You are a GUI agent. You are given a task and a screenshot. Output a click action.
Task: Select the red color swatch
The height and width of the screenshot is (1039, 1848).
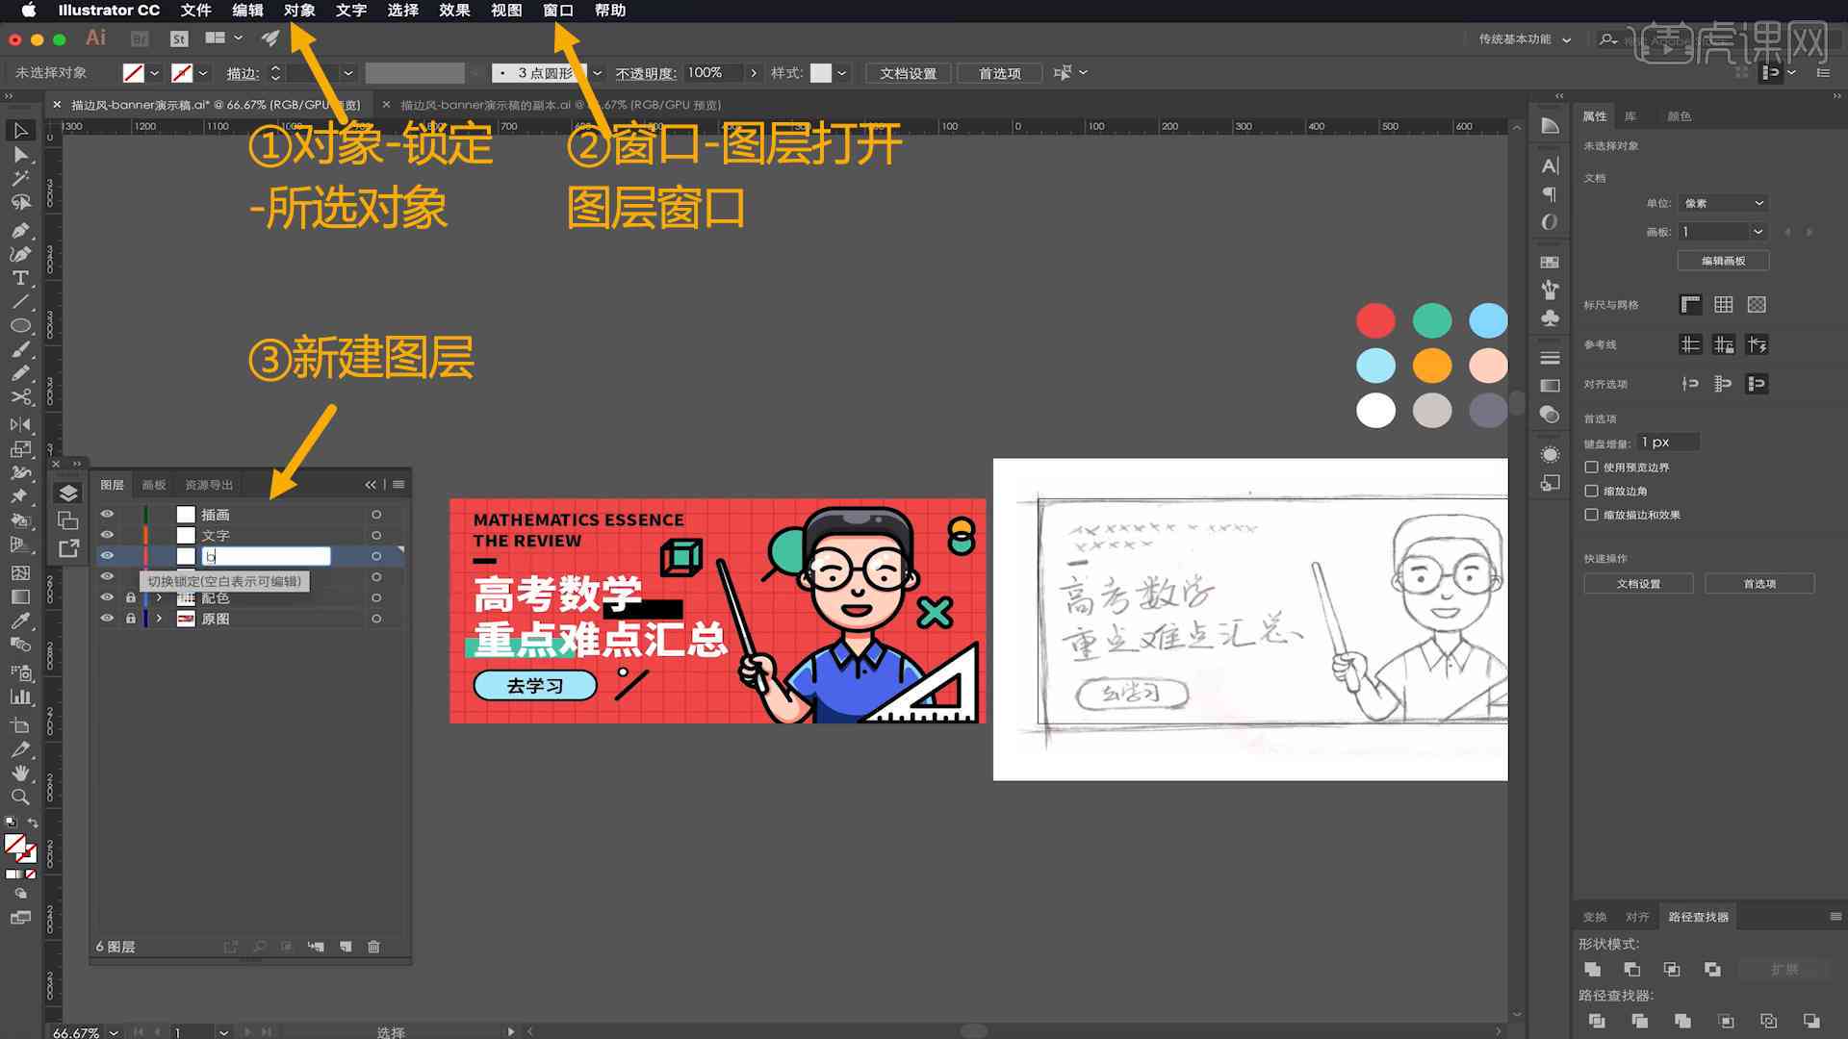[1375, 319]
